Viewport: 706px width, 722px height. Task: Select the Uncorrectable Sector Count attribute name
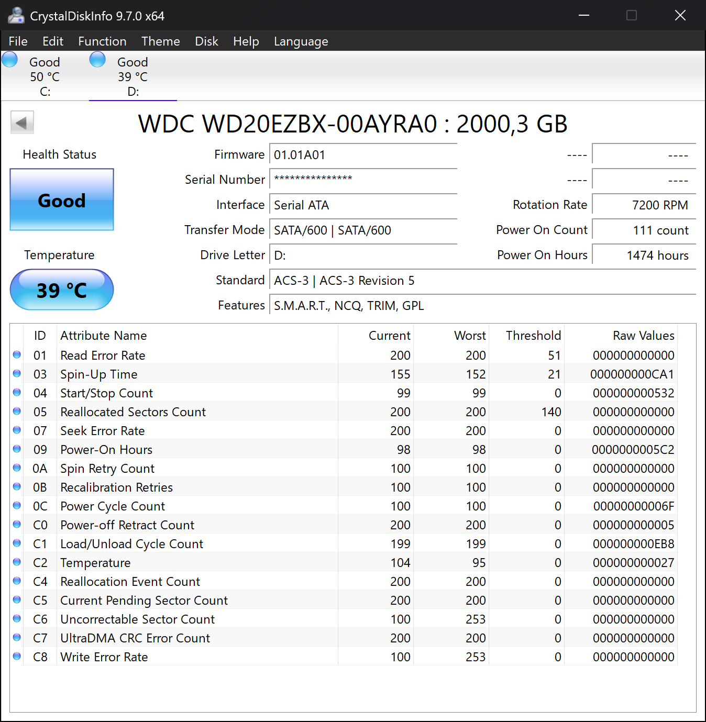(138, 619)
